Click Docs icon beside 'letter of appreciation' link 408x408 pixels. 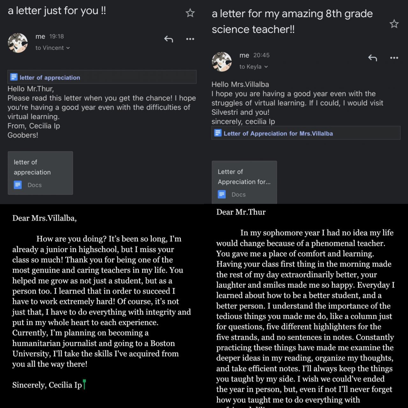click(x=14, y=77)
